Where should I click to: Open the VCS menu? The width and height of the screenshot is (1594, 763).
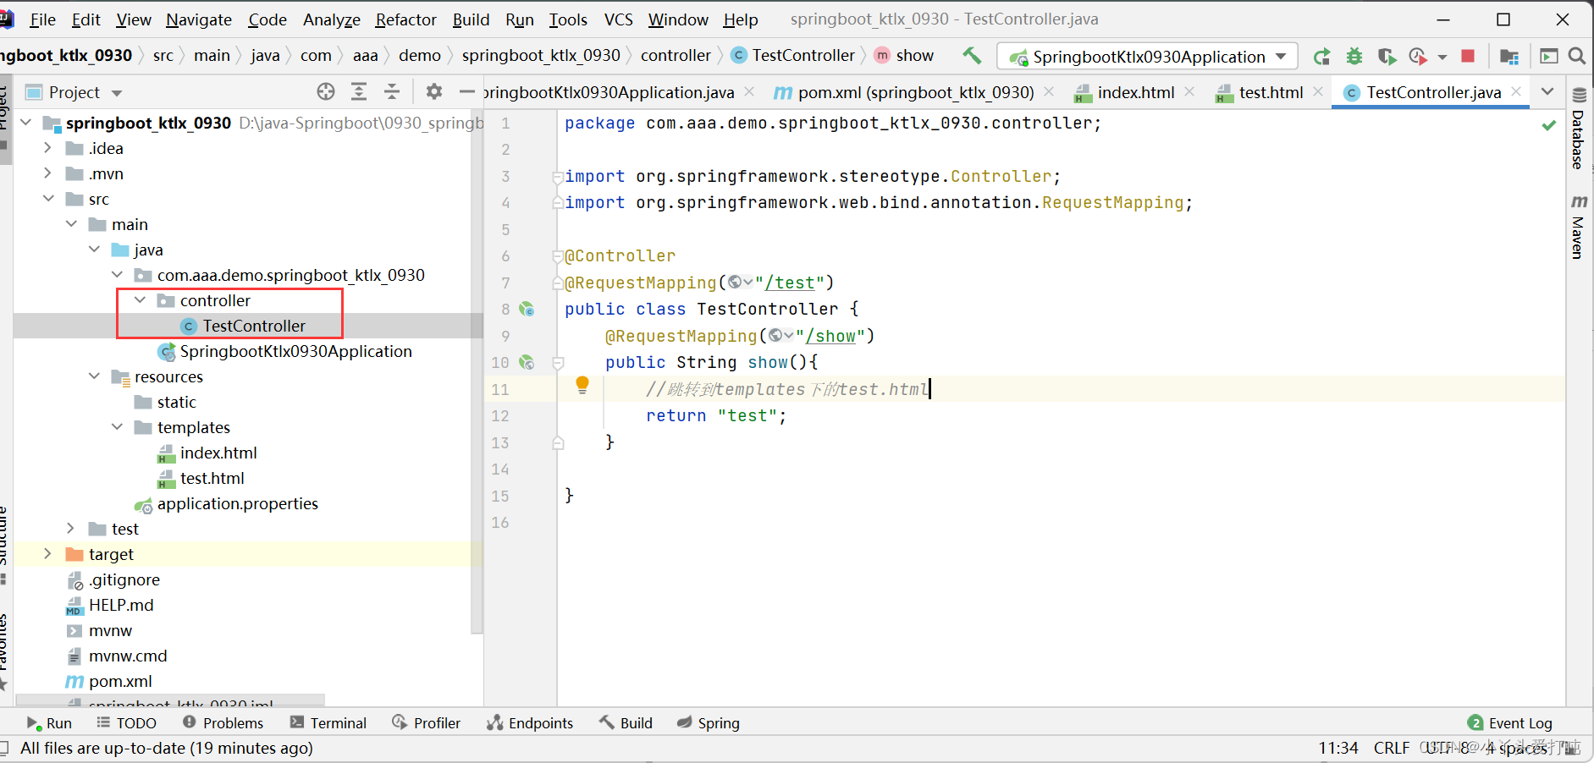[x=618, y=19]
